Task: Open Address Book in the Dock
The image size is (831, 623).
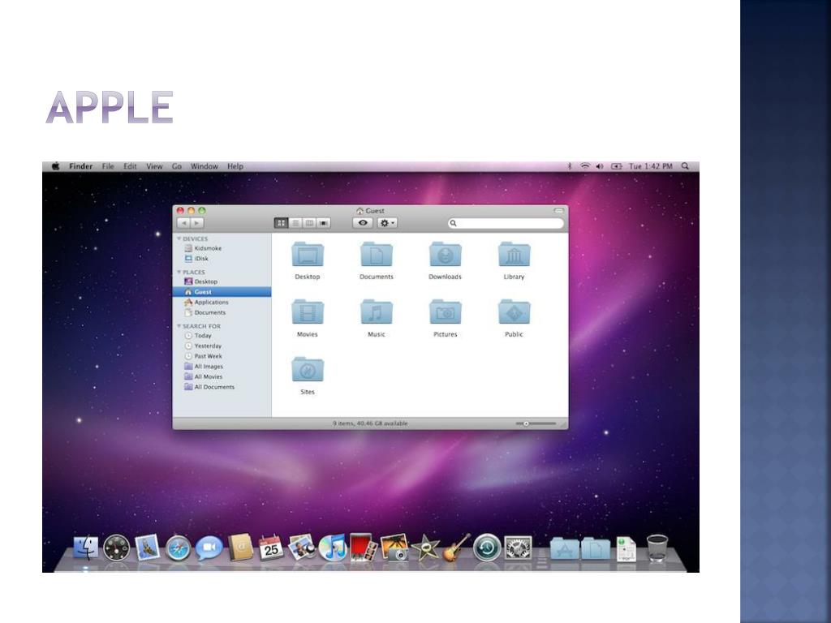Action: [240, 548]
